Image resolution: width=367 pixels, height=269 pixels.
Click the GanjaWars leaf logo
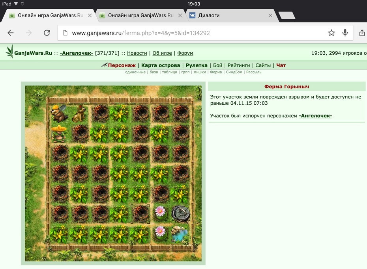point(9,51)
